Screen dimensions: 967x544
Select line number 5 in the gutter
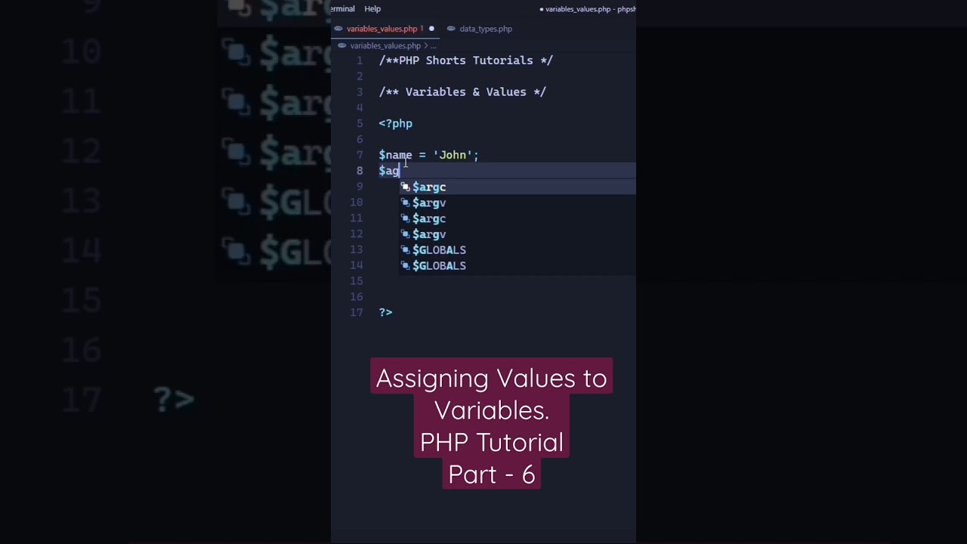(x=360, y=123)
